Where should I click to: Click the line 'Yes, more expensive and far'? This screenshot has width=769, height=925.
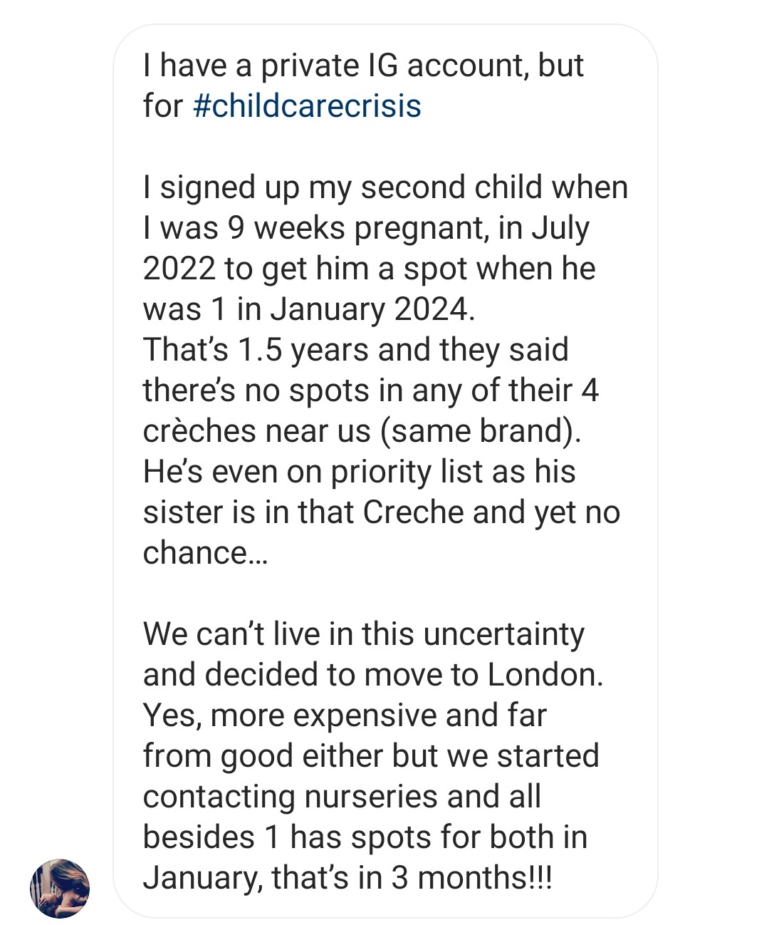coord(345,715)
